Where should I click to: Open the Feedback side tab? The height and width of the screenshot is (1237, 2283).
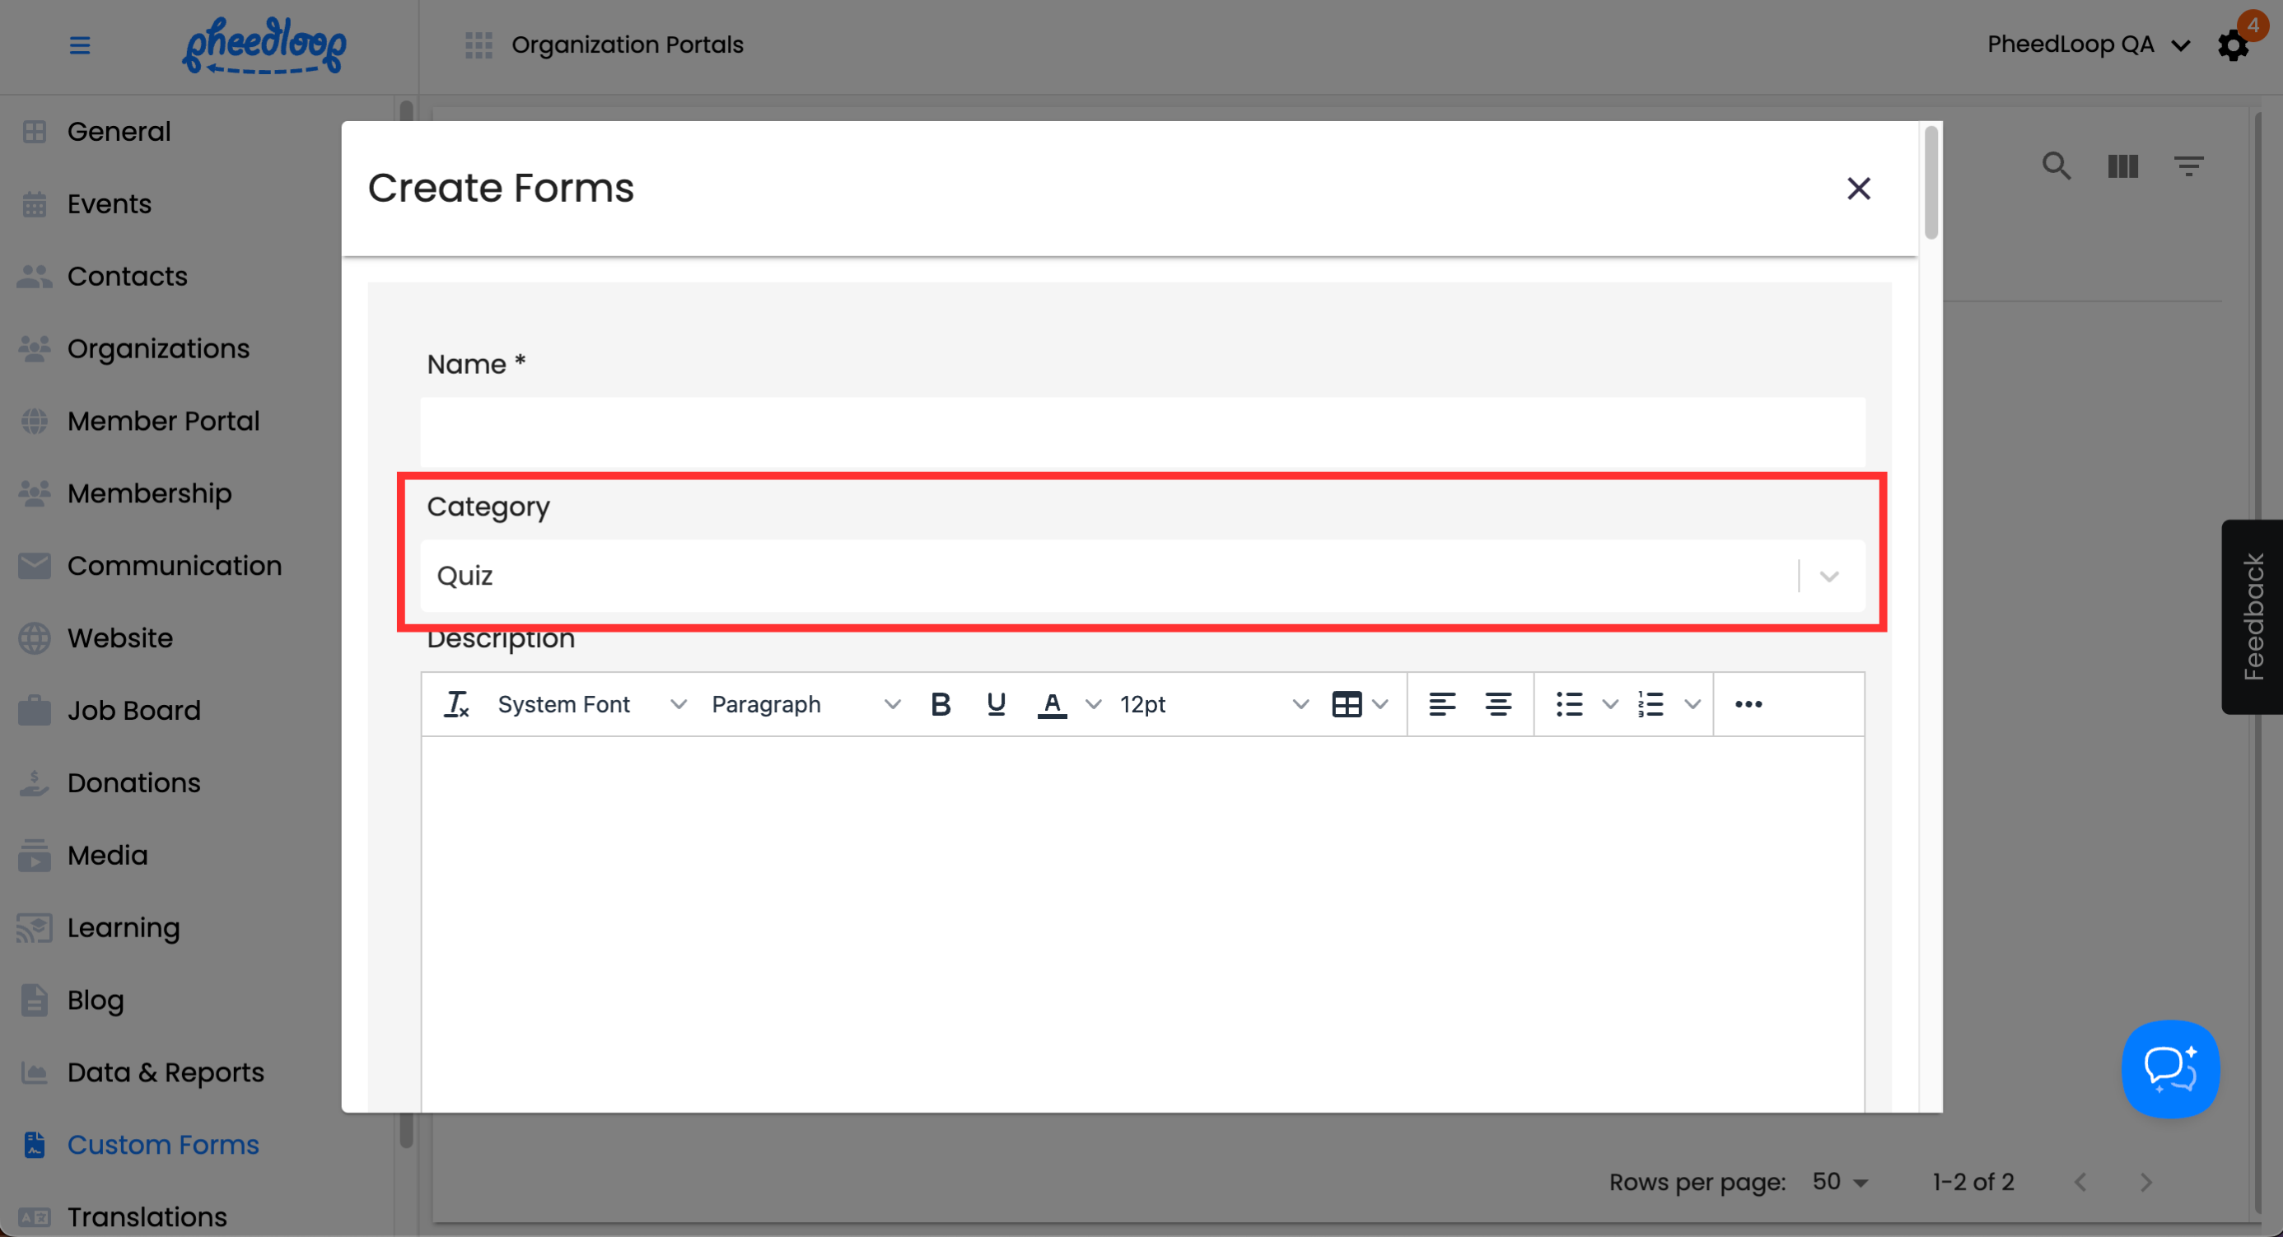[x=2252, y=617]
